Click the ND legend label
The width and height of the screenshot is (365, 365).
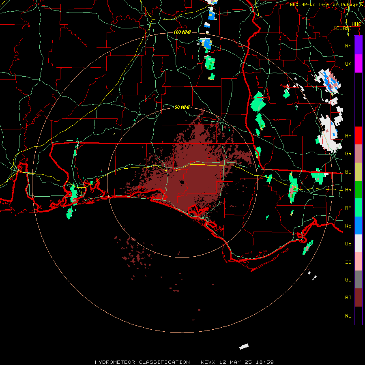point(348,316)
